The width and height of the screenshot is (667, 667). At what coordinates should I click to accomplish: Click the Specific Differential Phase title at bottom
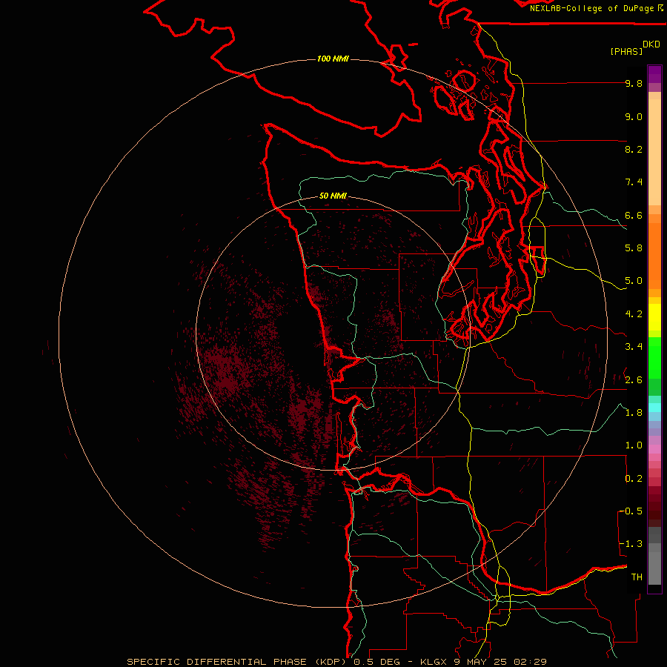click(x=336, y=662)
